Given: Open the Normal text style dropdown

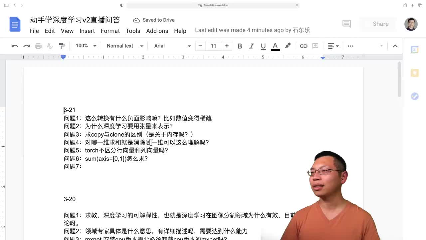Looking at the screenshot, I should 125,46.
